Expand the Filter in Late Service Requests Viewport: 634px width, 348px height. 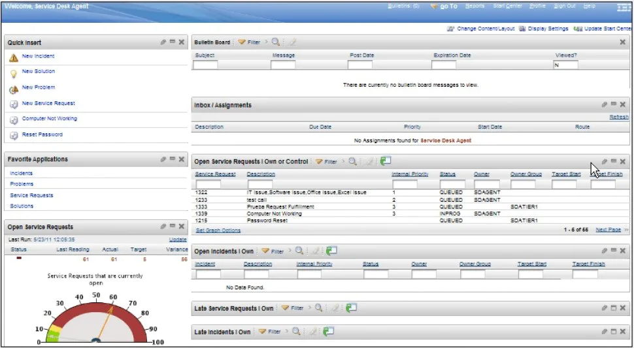293,308
